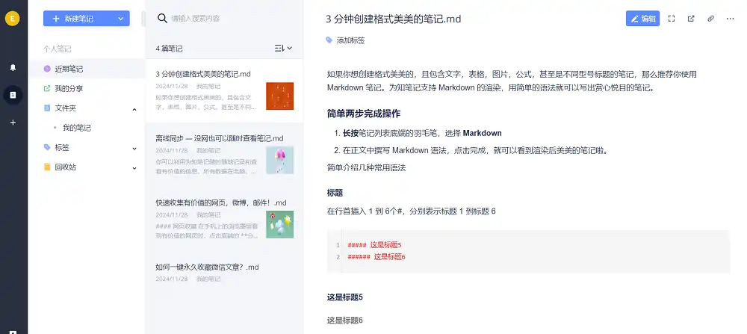Enter fullscreen mode for the note
The height and width of the screenshot is (334, 747).
point(672,19)
